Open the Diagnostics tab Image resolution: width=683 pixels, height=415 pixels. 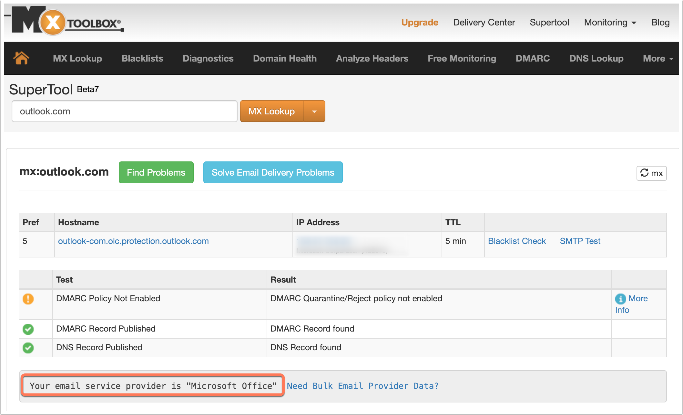[208, 58]
